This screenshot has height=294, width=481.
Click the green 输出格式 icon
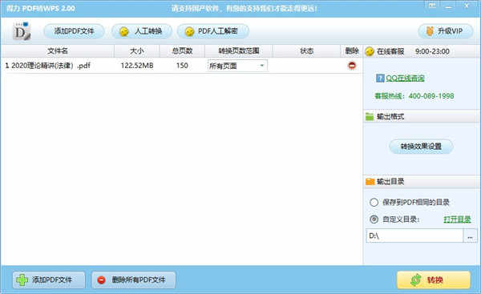point(370,116)
